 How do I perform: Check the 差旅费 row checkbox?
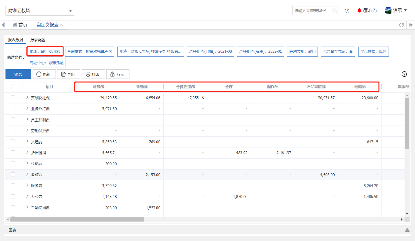pyautogui.click(x=13, y=175)
